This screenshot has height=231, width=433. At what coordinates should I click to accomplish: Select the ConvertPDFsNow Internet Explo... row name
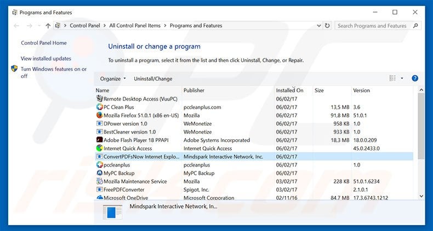(x=141, y=157)
